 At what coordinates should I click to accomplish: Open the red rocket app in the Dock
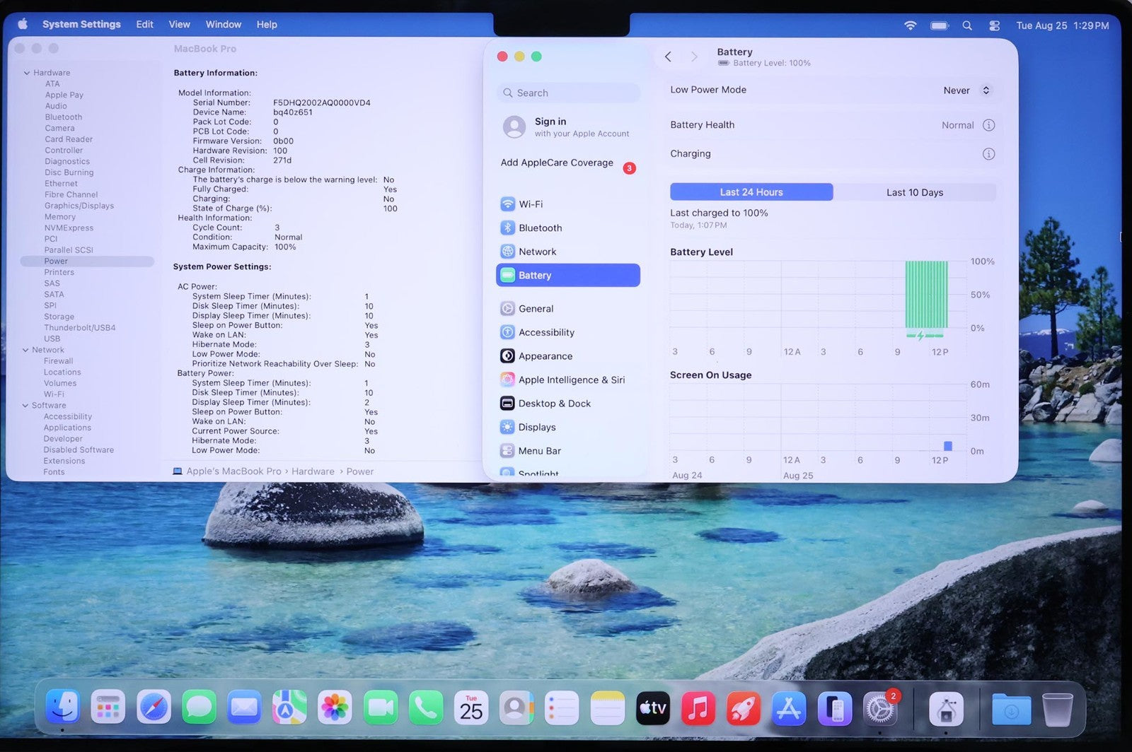(x=743, y=707)
